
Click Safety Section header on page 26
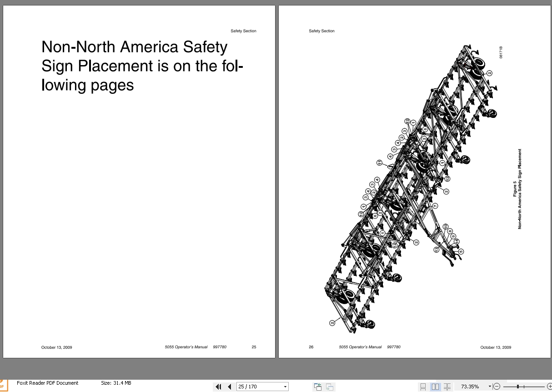coord(321,31)
